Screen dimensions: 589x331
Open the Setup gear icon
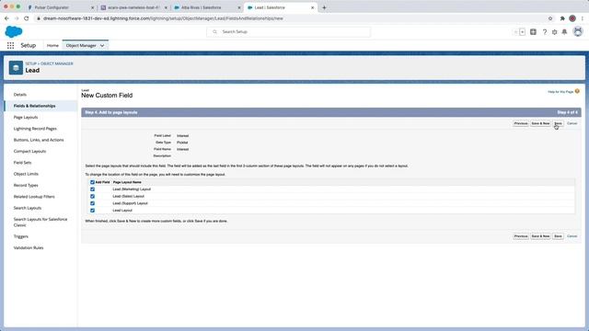coord(554,32)
